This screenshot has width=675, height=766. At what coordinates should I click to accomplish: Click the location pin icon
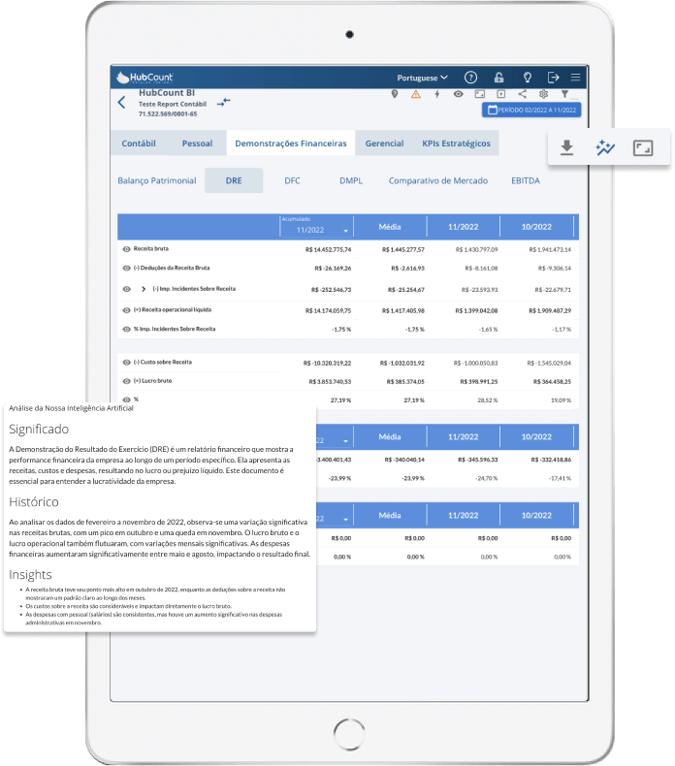pos(395,94)
